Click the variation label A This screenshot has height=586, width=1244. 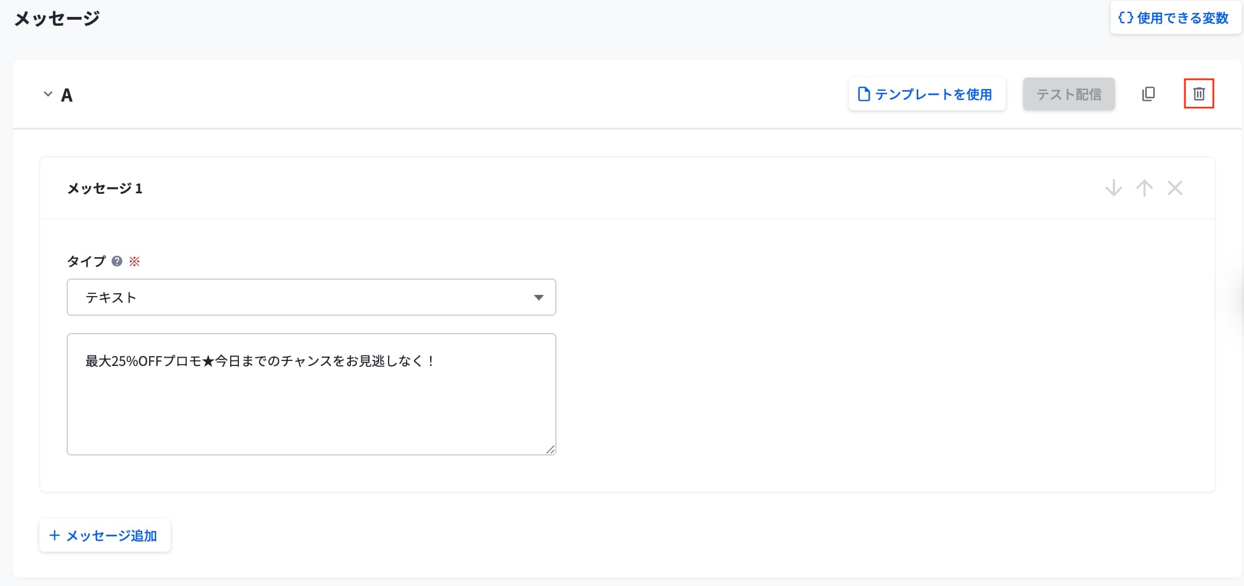(x=67, y=95)
